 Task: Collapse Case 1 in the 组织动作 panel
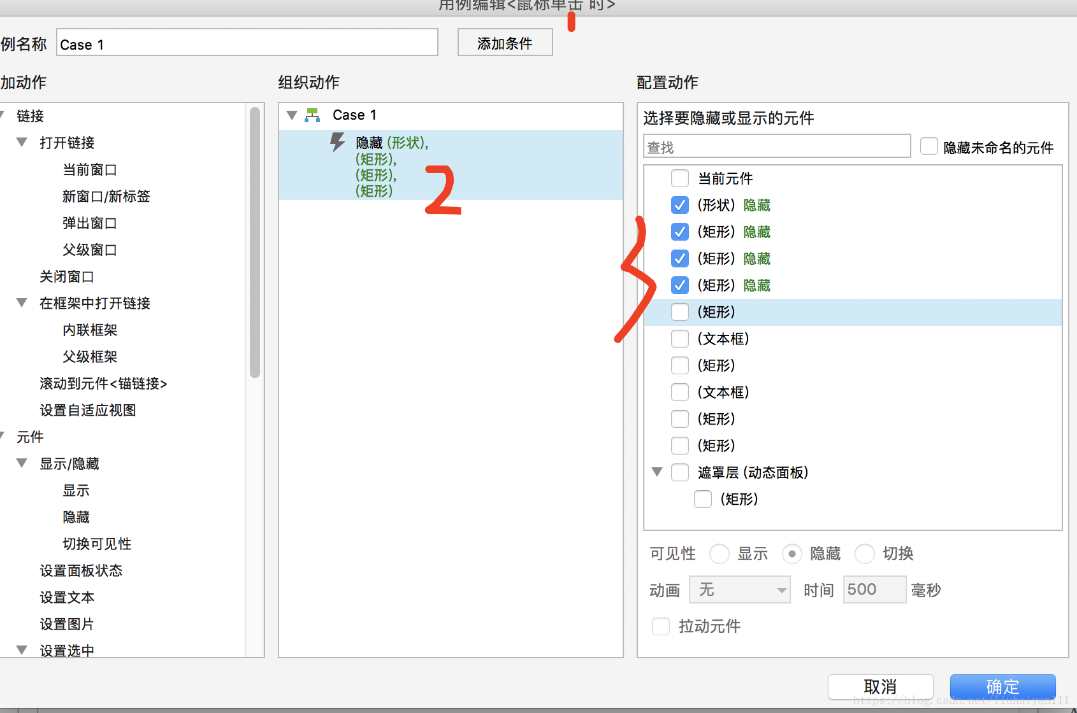[x=292, y=115]
